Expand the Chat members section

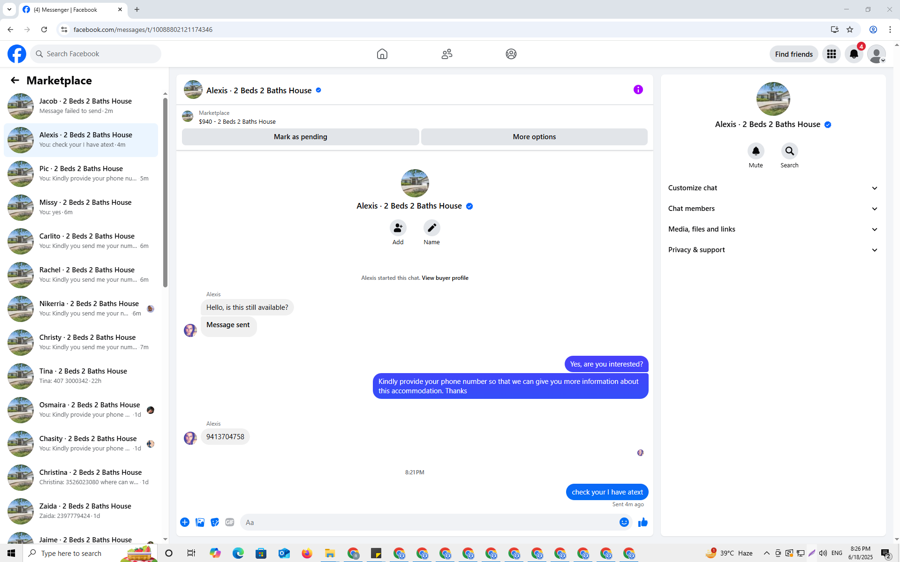point(773,209)
